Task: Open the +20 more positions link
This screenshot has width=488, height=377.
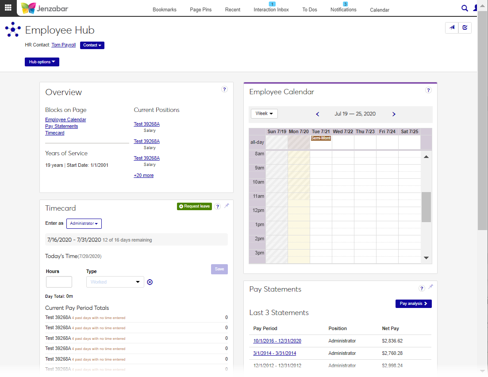Action: pos(144,176)
